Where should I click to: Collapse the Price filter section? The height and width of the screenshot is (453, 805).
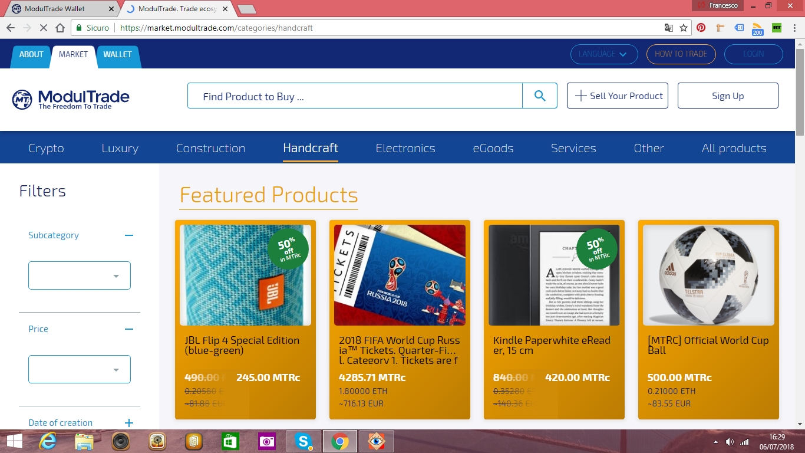point(129,329)
